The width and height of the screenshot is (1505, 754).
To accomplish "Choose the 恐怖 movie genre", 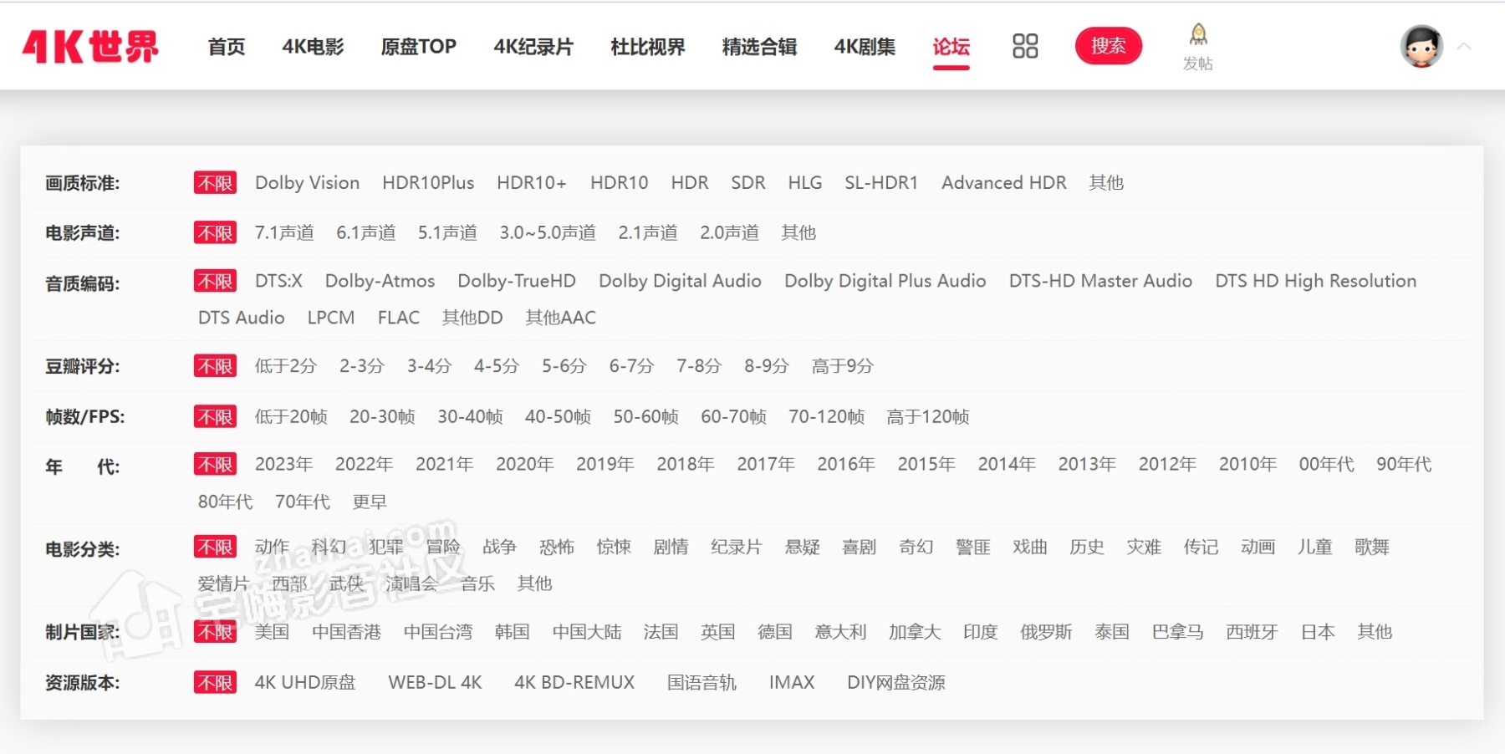I will pos(558,548).
